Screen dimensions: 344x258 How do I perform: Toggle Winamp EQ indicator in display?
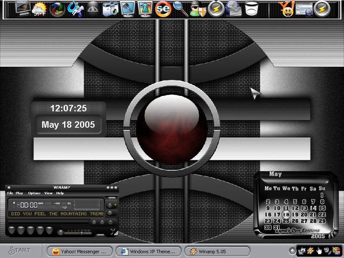69,203
